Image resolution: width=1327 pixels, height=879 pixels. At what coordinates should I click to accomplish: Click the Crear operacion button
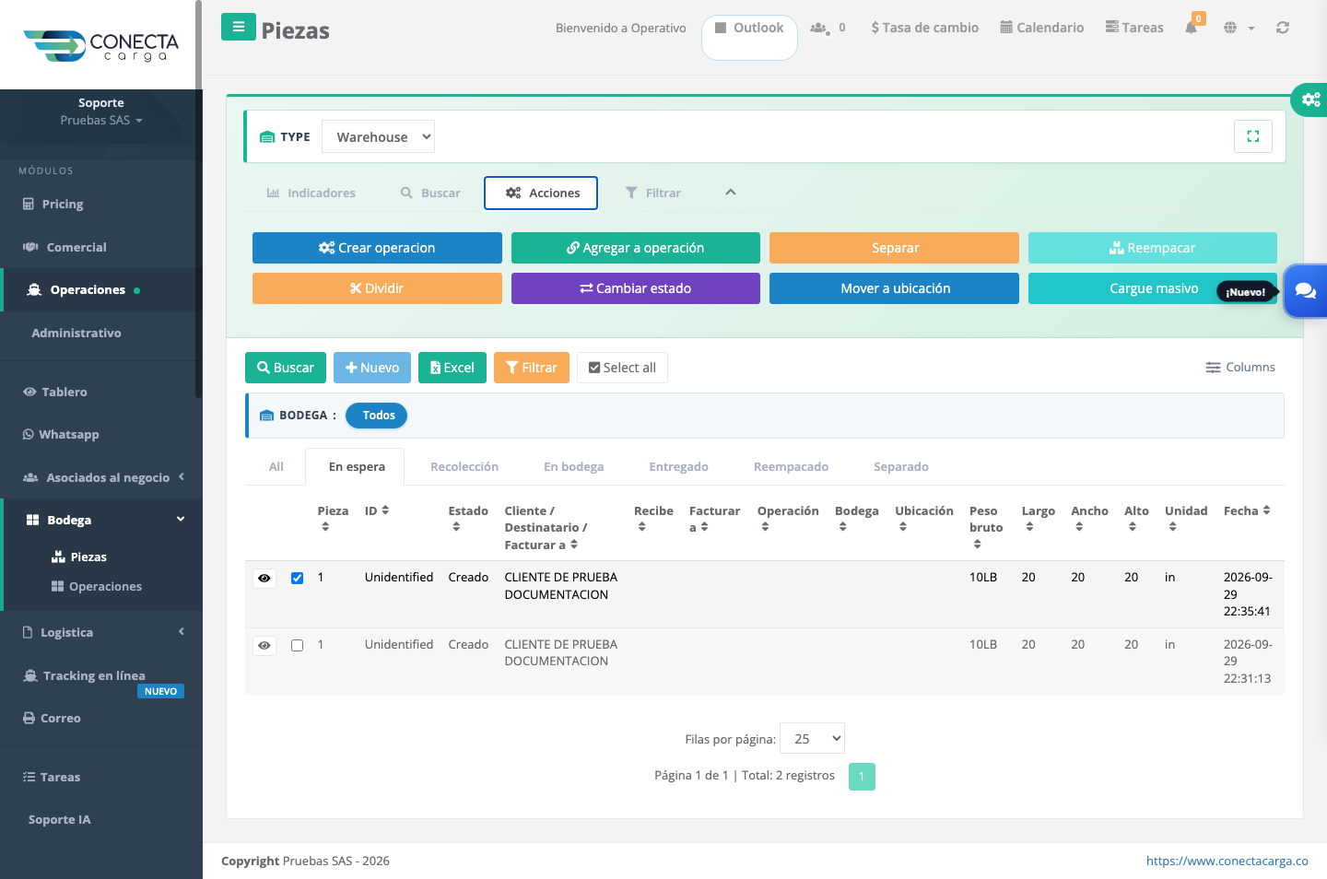click(377, 248)
